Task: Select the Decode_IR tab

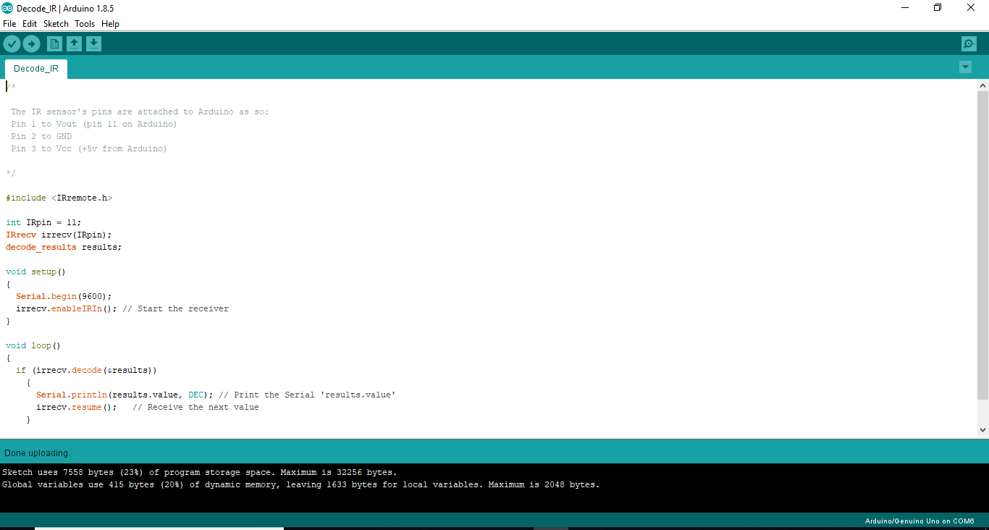Action: point(36,69)
